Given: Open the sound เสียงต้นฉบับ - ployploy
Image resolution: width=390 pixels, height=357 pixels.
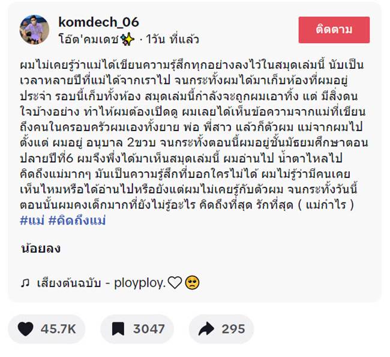Looking at the screenshot, I should click(x=102, y=283).
